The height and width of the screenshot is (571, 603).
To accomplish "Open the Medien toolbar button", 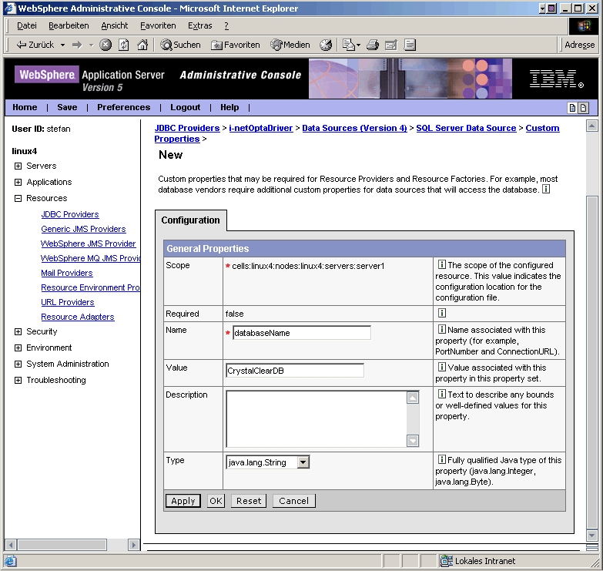I will point(290,45).
